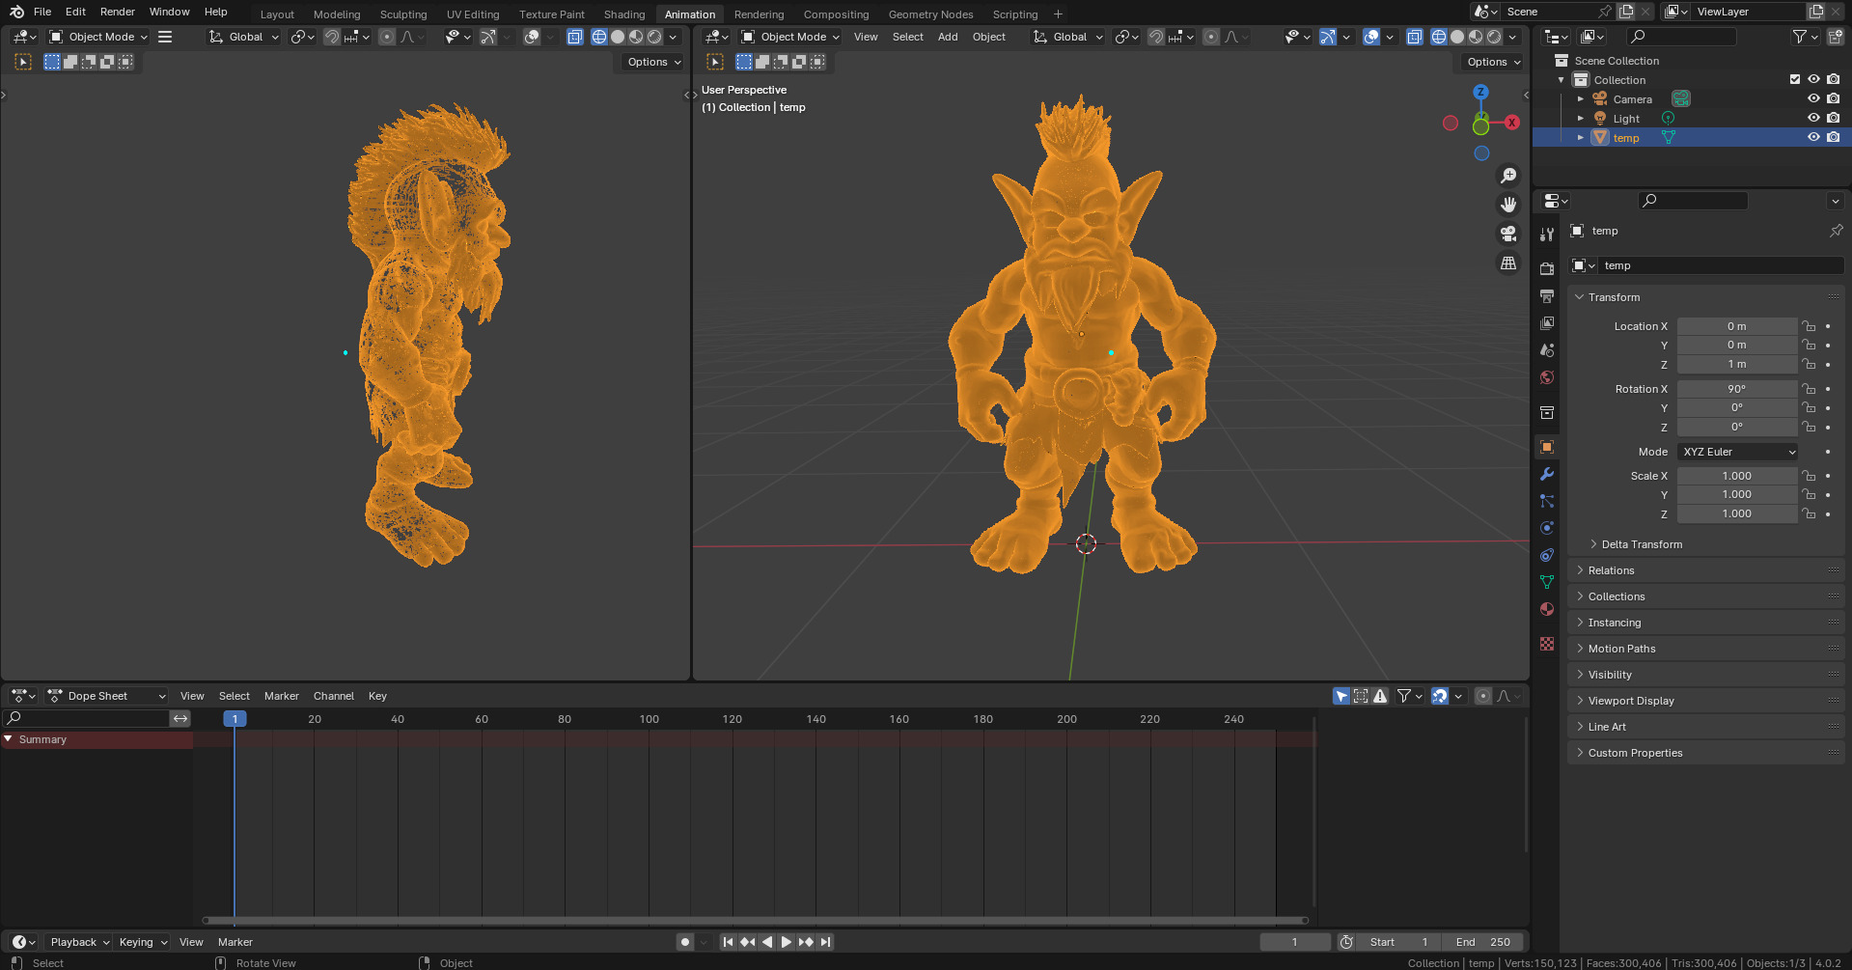1852x970 pixels.
Task: Open the Add menu in the right viewport
Action: [948, 37]
